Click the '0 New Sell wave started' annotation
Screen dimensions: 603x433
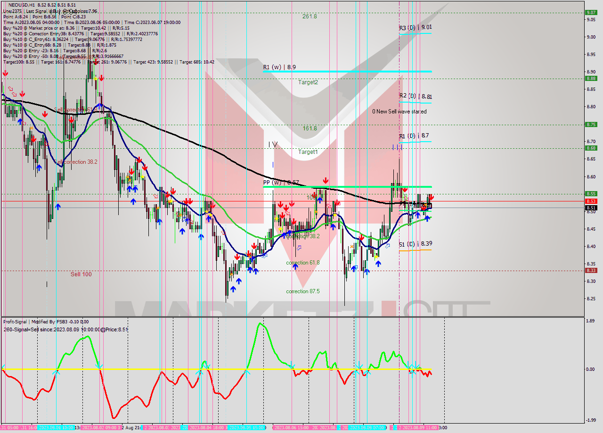(x=399, y=112)
